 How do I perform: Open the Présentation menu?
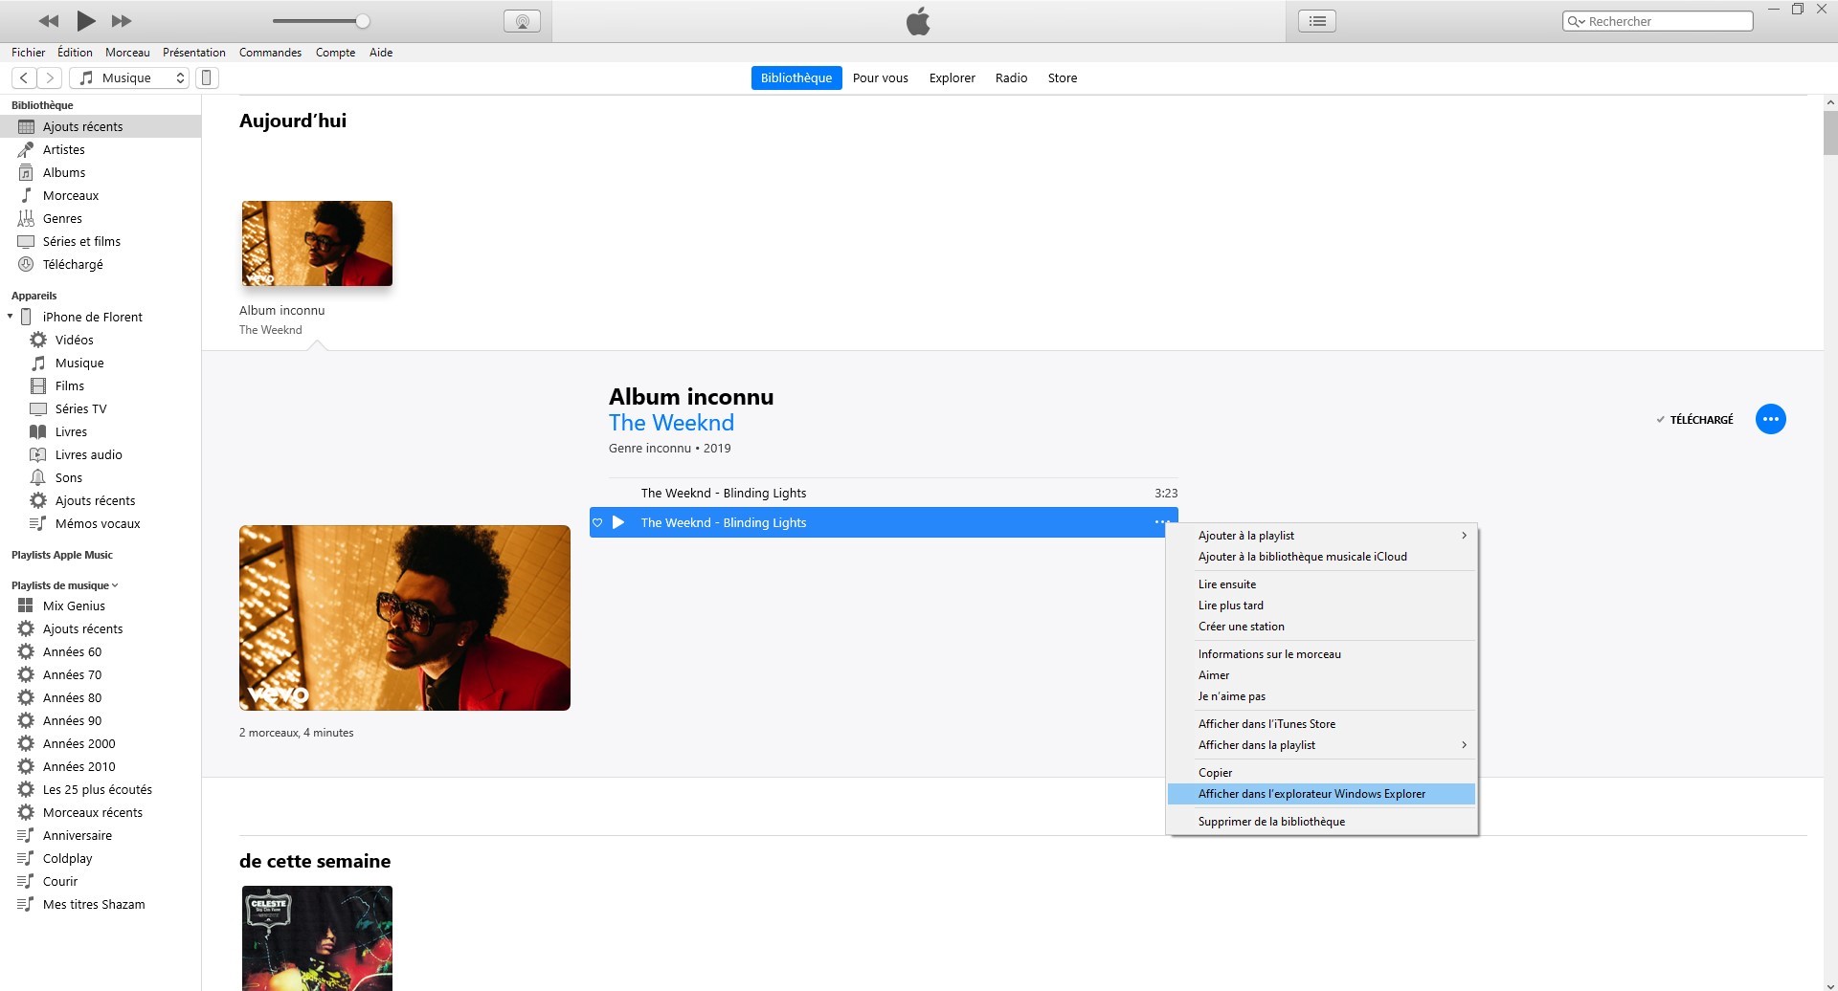coord(194,53)
